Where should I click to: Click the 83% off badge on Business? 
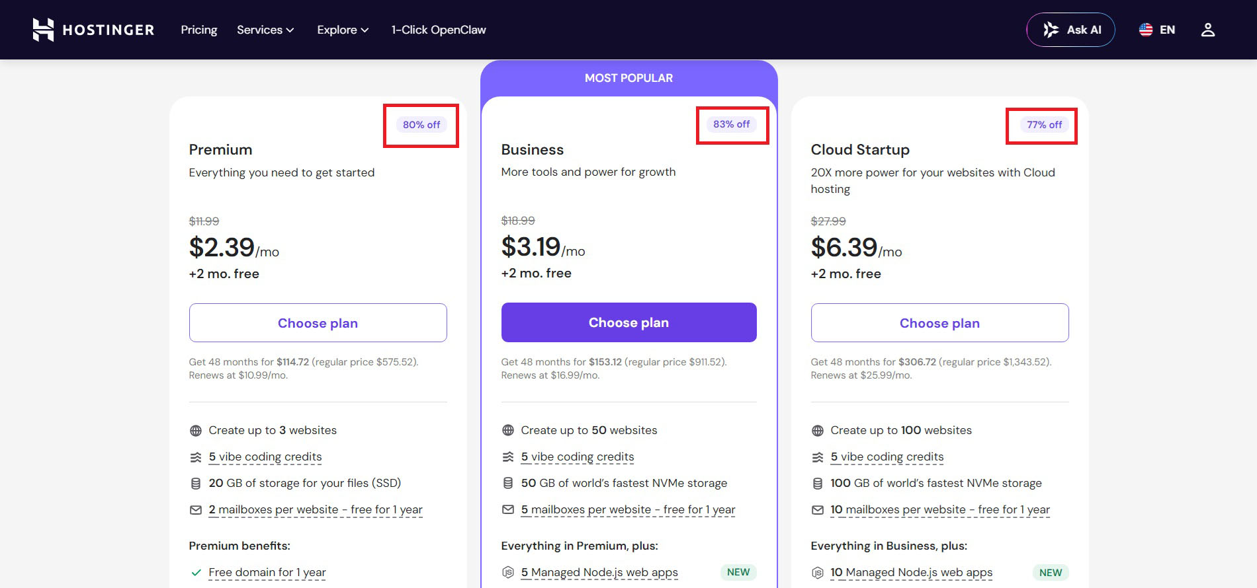(732, 124)
